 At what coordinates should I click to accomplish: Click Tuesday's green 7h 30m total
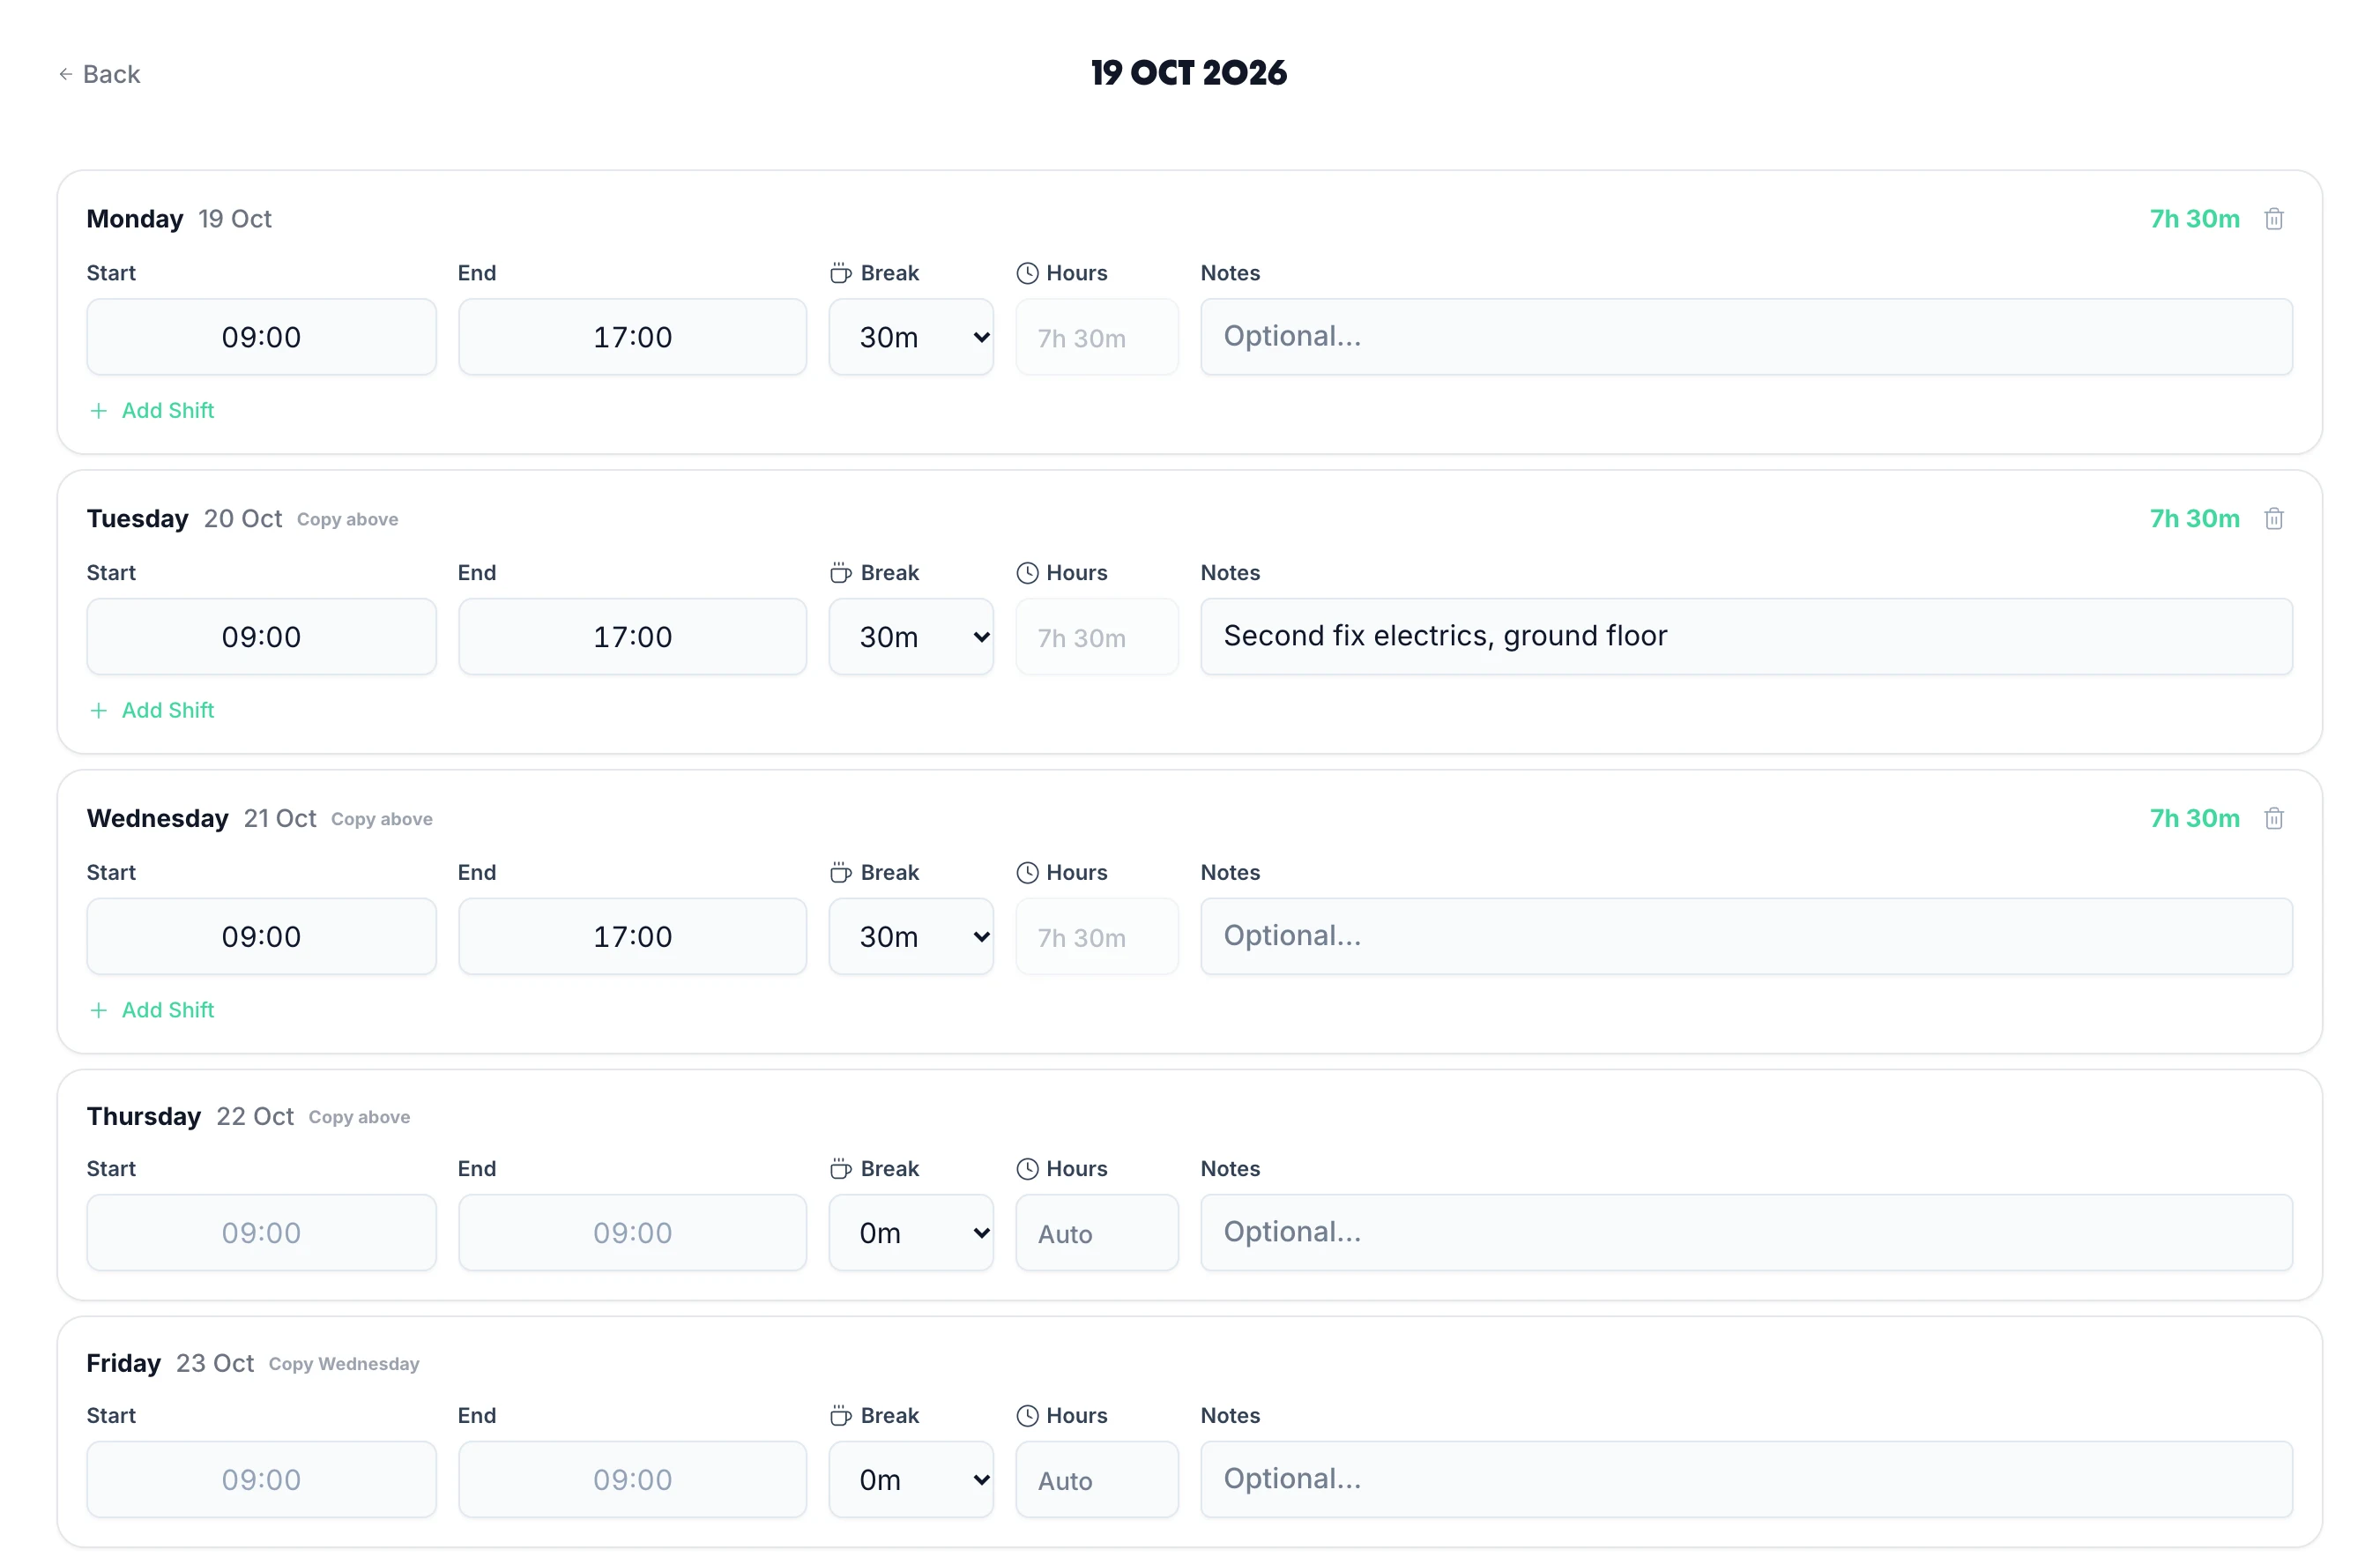(x=2194, y=519)
